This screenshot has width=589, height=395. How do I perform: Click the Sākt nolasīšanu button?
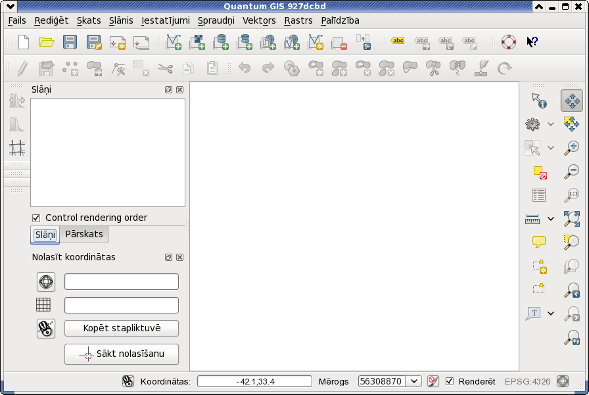click(122, 354)
